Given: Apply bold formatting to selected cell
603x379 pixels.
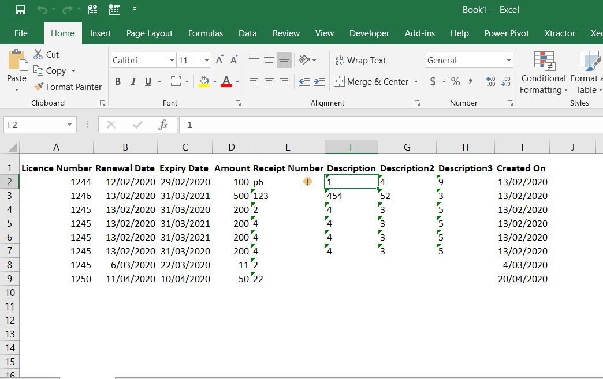Looking at the screenshot, I should click(x=117, y=81).
